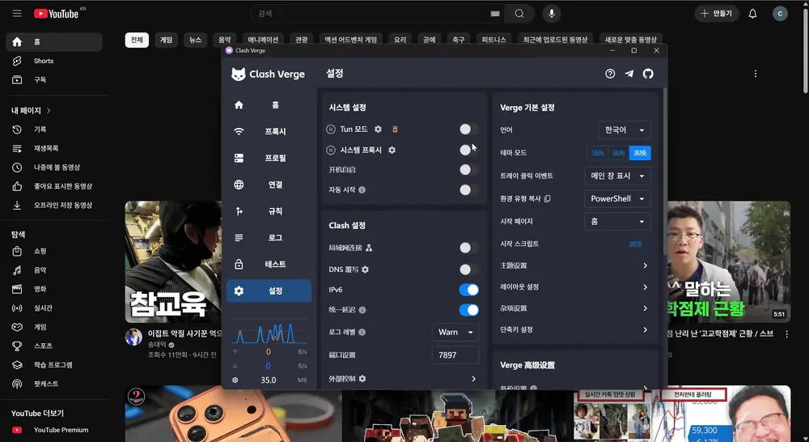Open the 트레이 클릭 이벤트 dropdown
Viewport: 809px width, 442px height.
pos(617,176)
